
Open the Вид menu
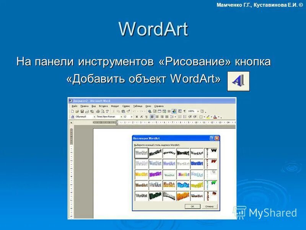(x=94, y=106)
